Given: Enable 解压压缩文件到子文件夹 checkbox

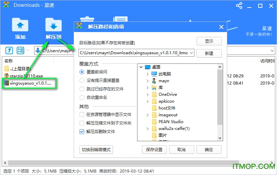Looking at the screenshot, I should tap(82, 123).
